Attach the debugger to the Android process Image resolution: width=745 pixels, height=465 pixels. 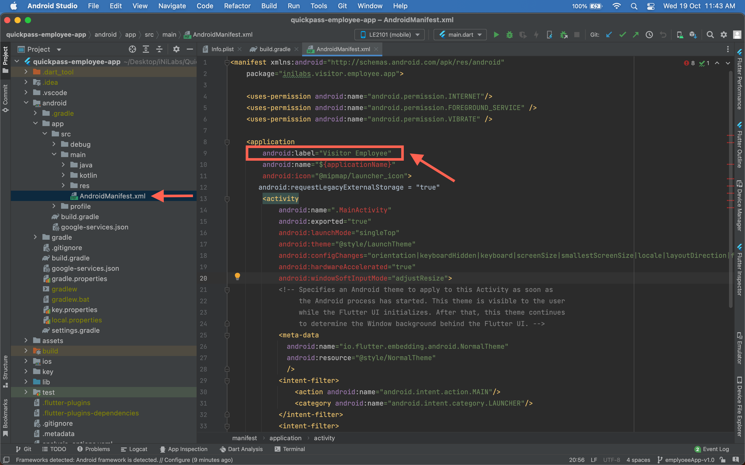coord(564,34)
